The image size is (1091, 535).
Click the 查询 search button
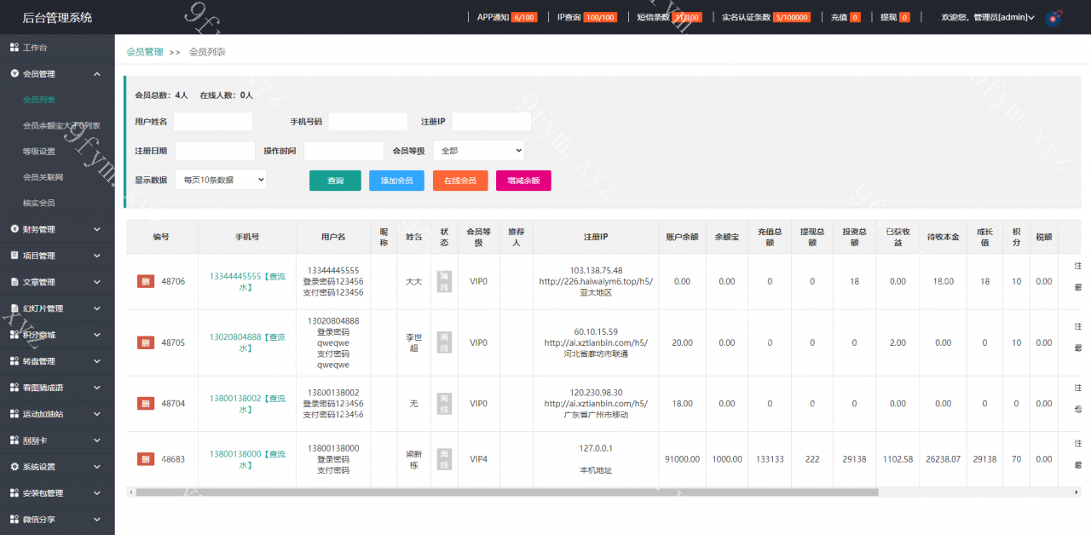pyautogui.click(x=335, y=181)
